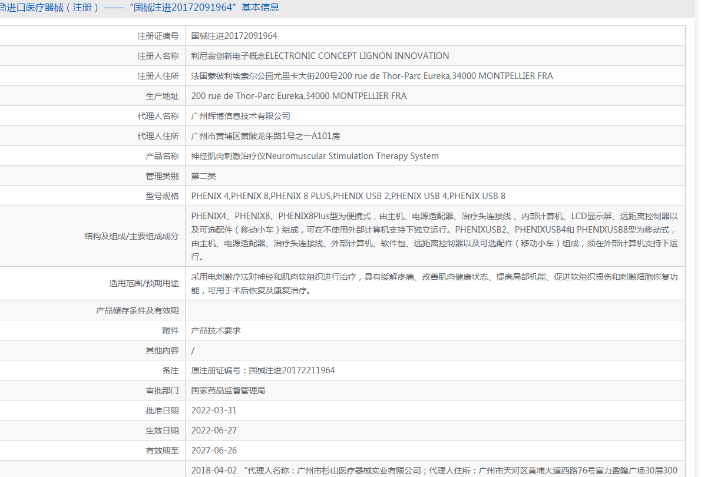
Task: Click the intended use text about 电刺激疗法
Action: [434, 283]
